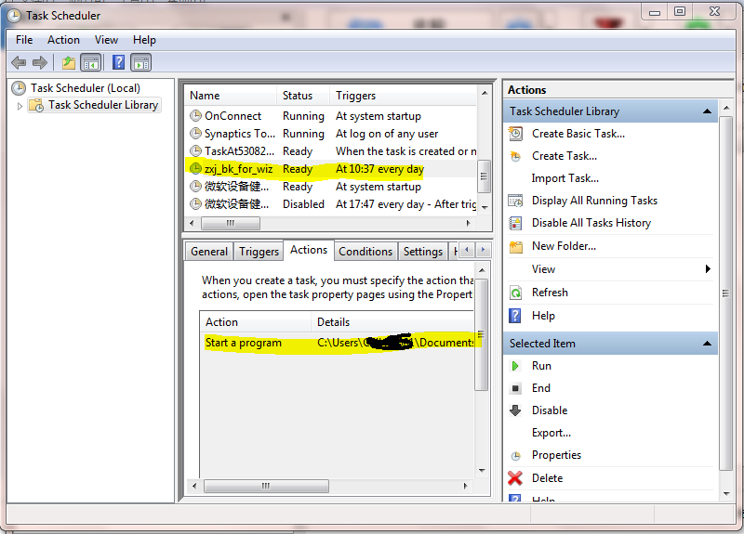Click the Synaptics task clock icon

[195, 133]
